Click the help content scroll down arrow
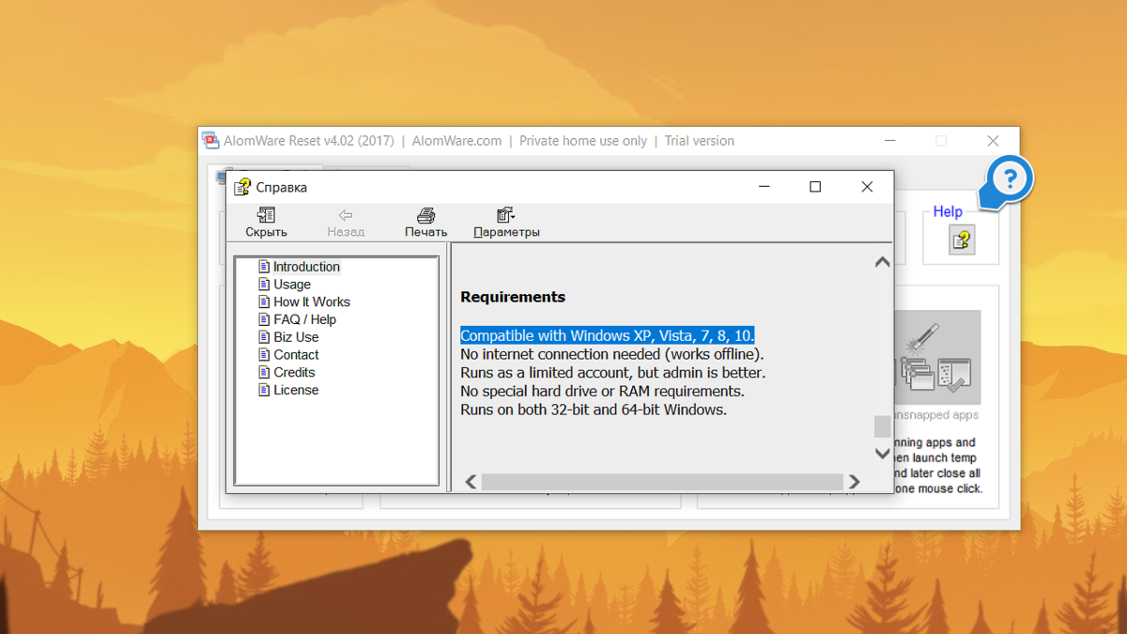The height and width of the screenshot is (634, 1127). pos(882,454)
